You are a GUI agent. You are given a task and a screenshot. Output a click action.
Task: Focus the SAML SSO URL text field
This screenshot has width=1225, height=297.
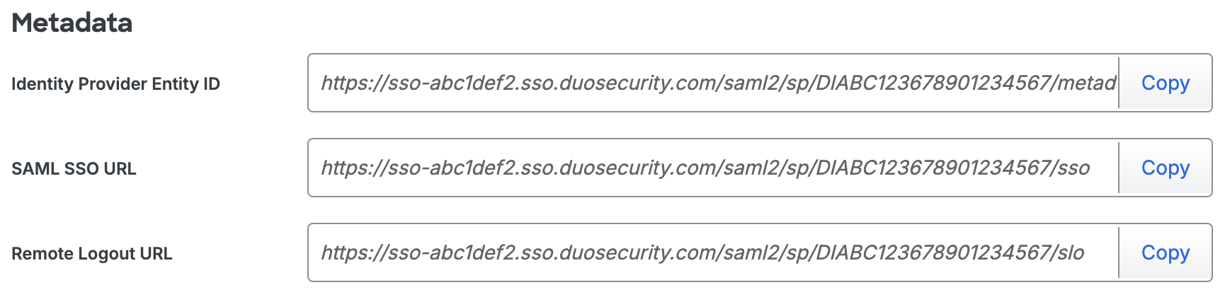[712, 168]
